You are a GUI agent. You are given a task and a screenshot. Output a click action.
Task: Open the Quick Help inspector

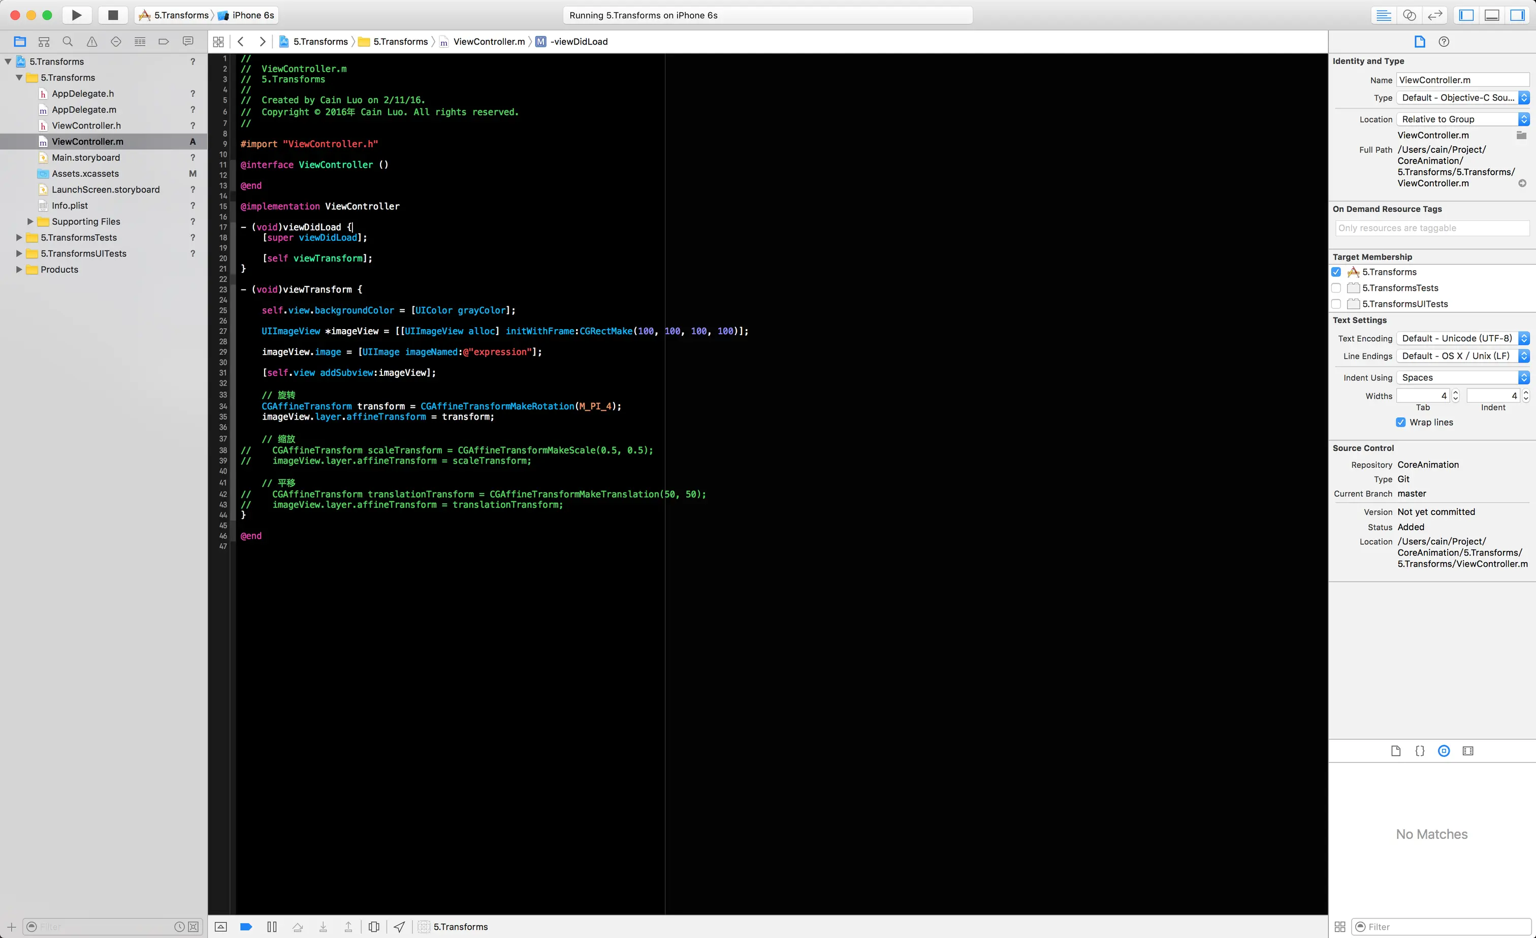[1444, 42]
